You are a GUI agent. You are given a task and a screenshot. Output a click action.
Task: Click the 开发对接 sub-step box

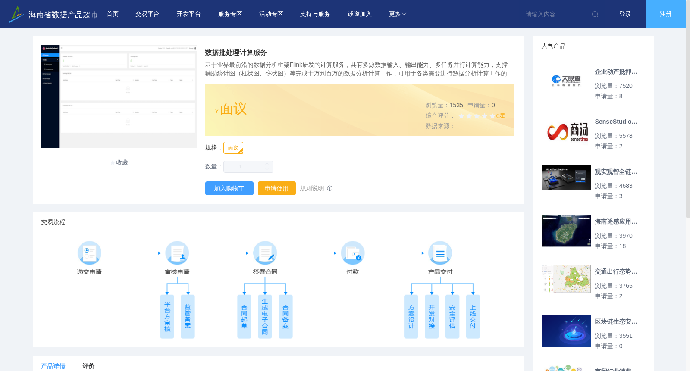[432, 317]
